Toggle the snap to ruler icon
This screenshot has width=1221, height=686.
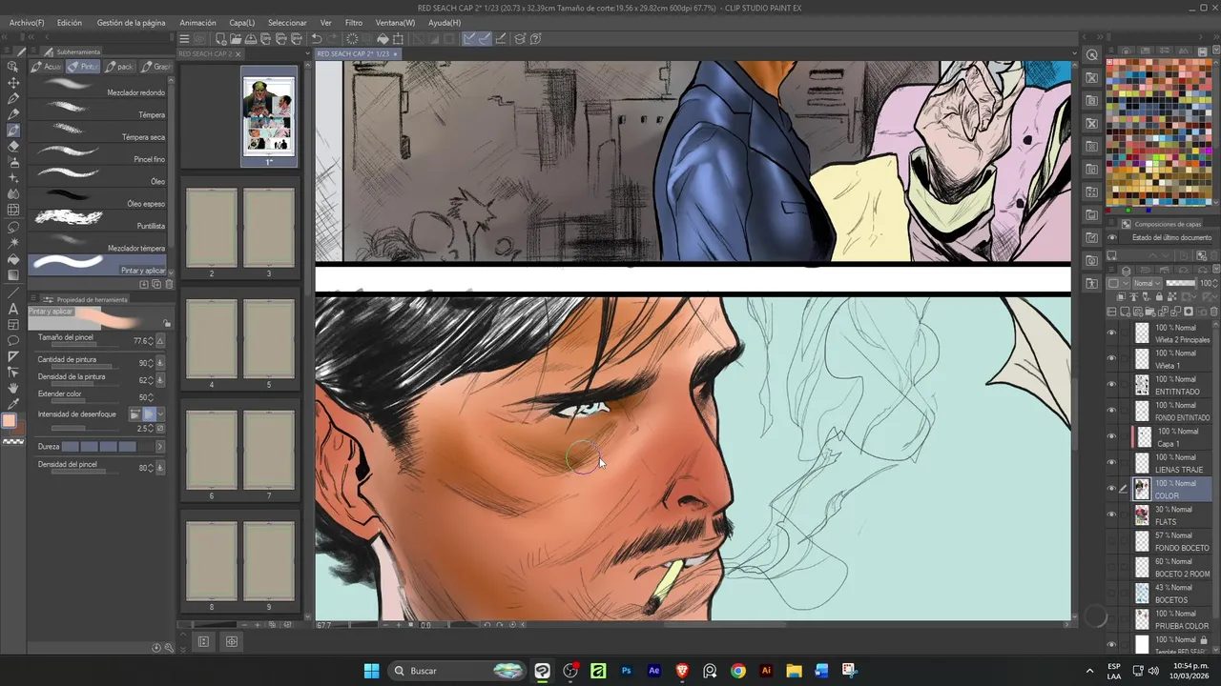pyautogui.click(x=469, y=39)
